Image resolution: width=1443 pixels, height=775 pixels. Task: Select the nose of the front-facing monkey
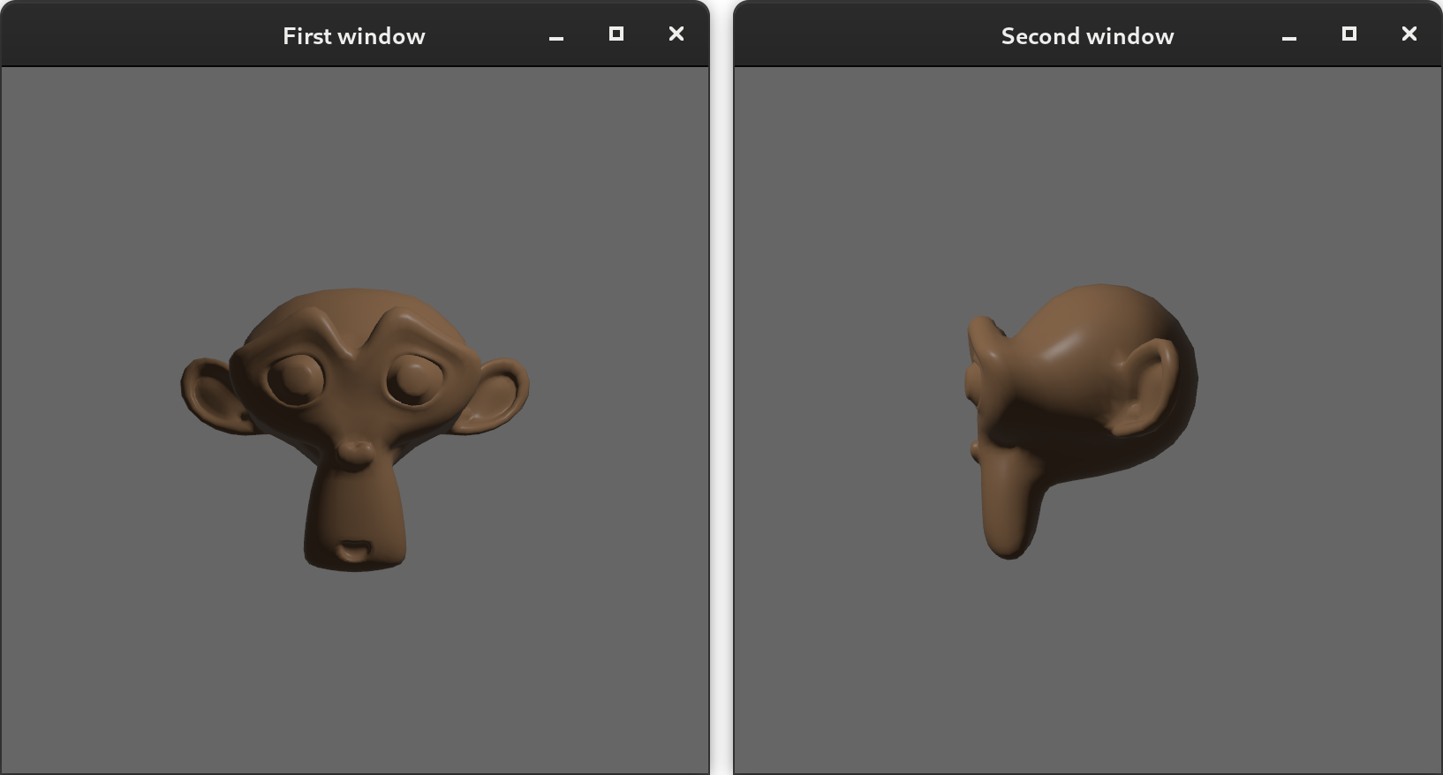pos(356,454)
